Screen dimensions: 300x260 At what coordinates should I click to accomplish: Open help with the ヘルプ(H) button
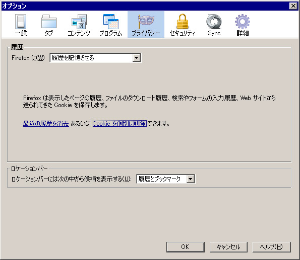pos(271,247)
